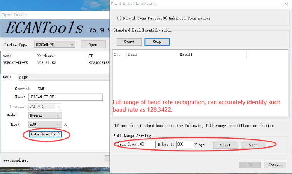Switch to the CAN1 tab
292x174 pixels.
7,77
